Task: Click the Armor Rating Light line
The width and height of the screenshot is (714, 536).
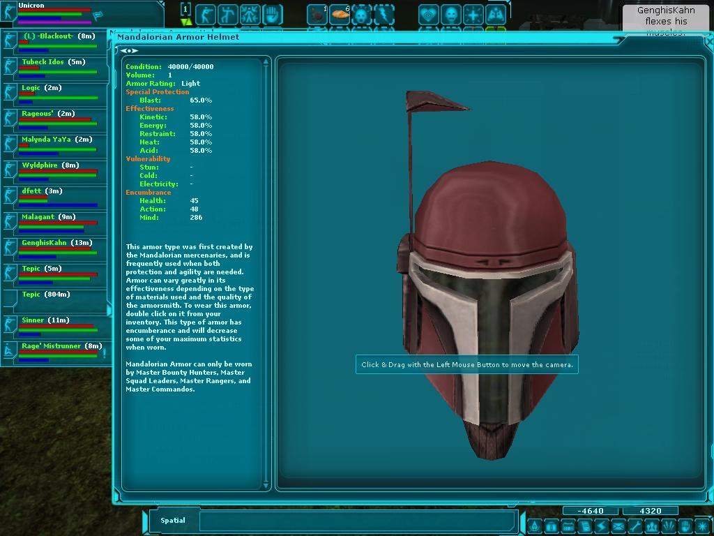Action: [x=162, y=84]
